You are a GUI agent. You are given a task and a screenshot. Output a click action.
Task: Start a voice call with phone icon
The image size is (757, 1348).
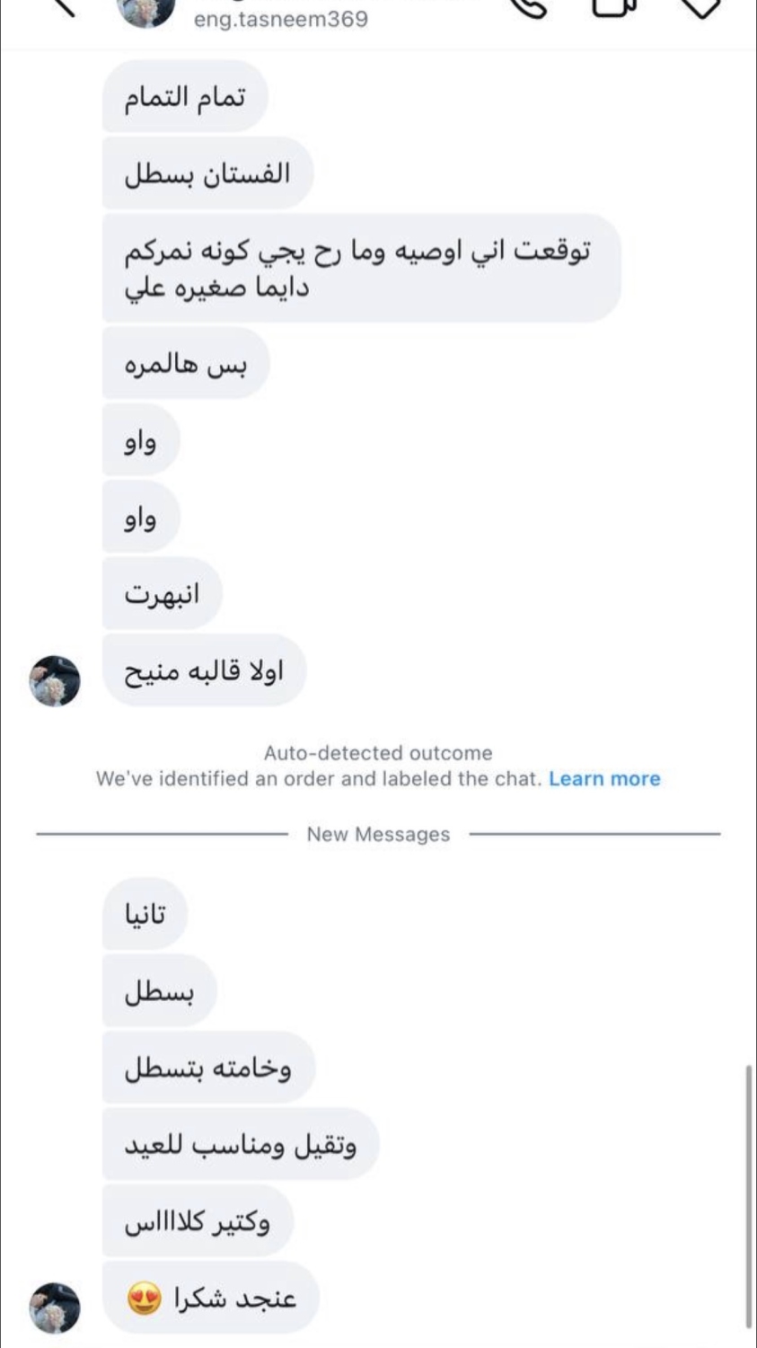[x=531, y=5]
